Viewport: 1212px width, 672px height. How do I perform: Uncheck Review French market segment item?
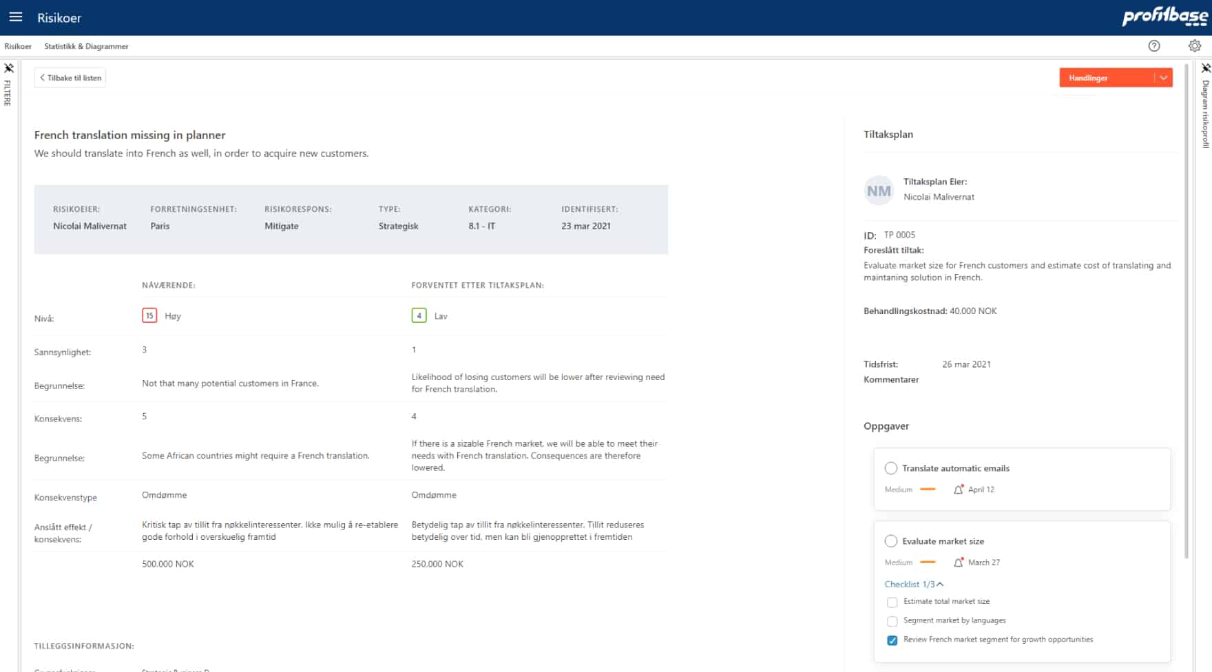892,640
